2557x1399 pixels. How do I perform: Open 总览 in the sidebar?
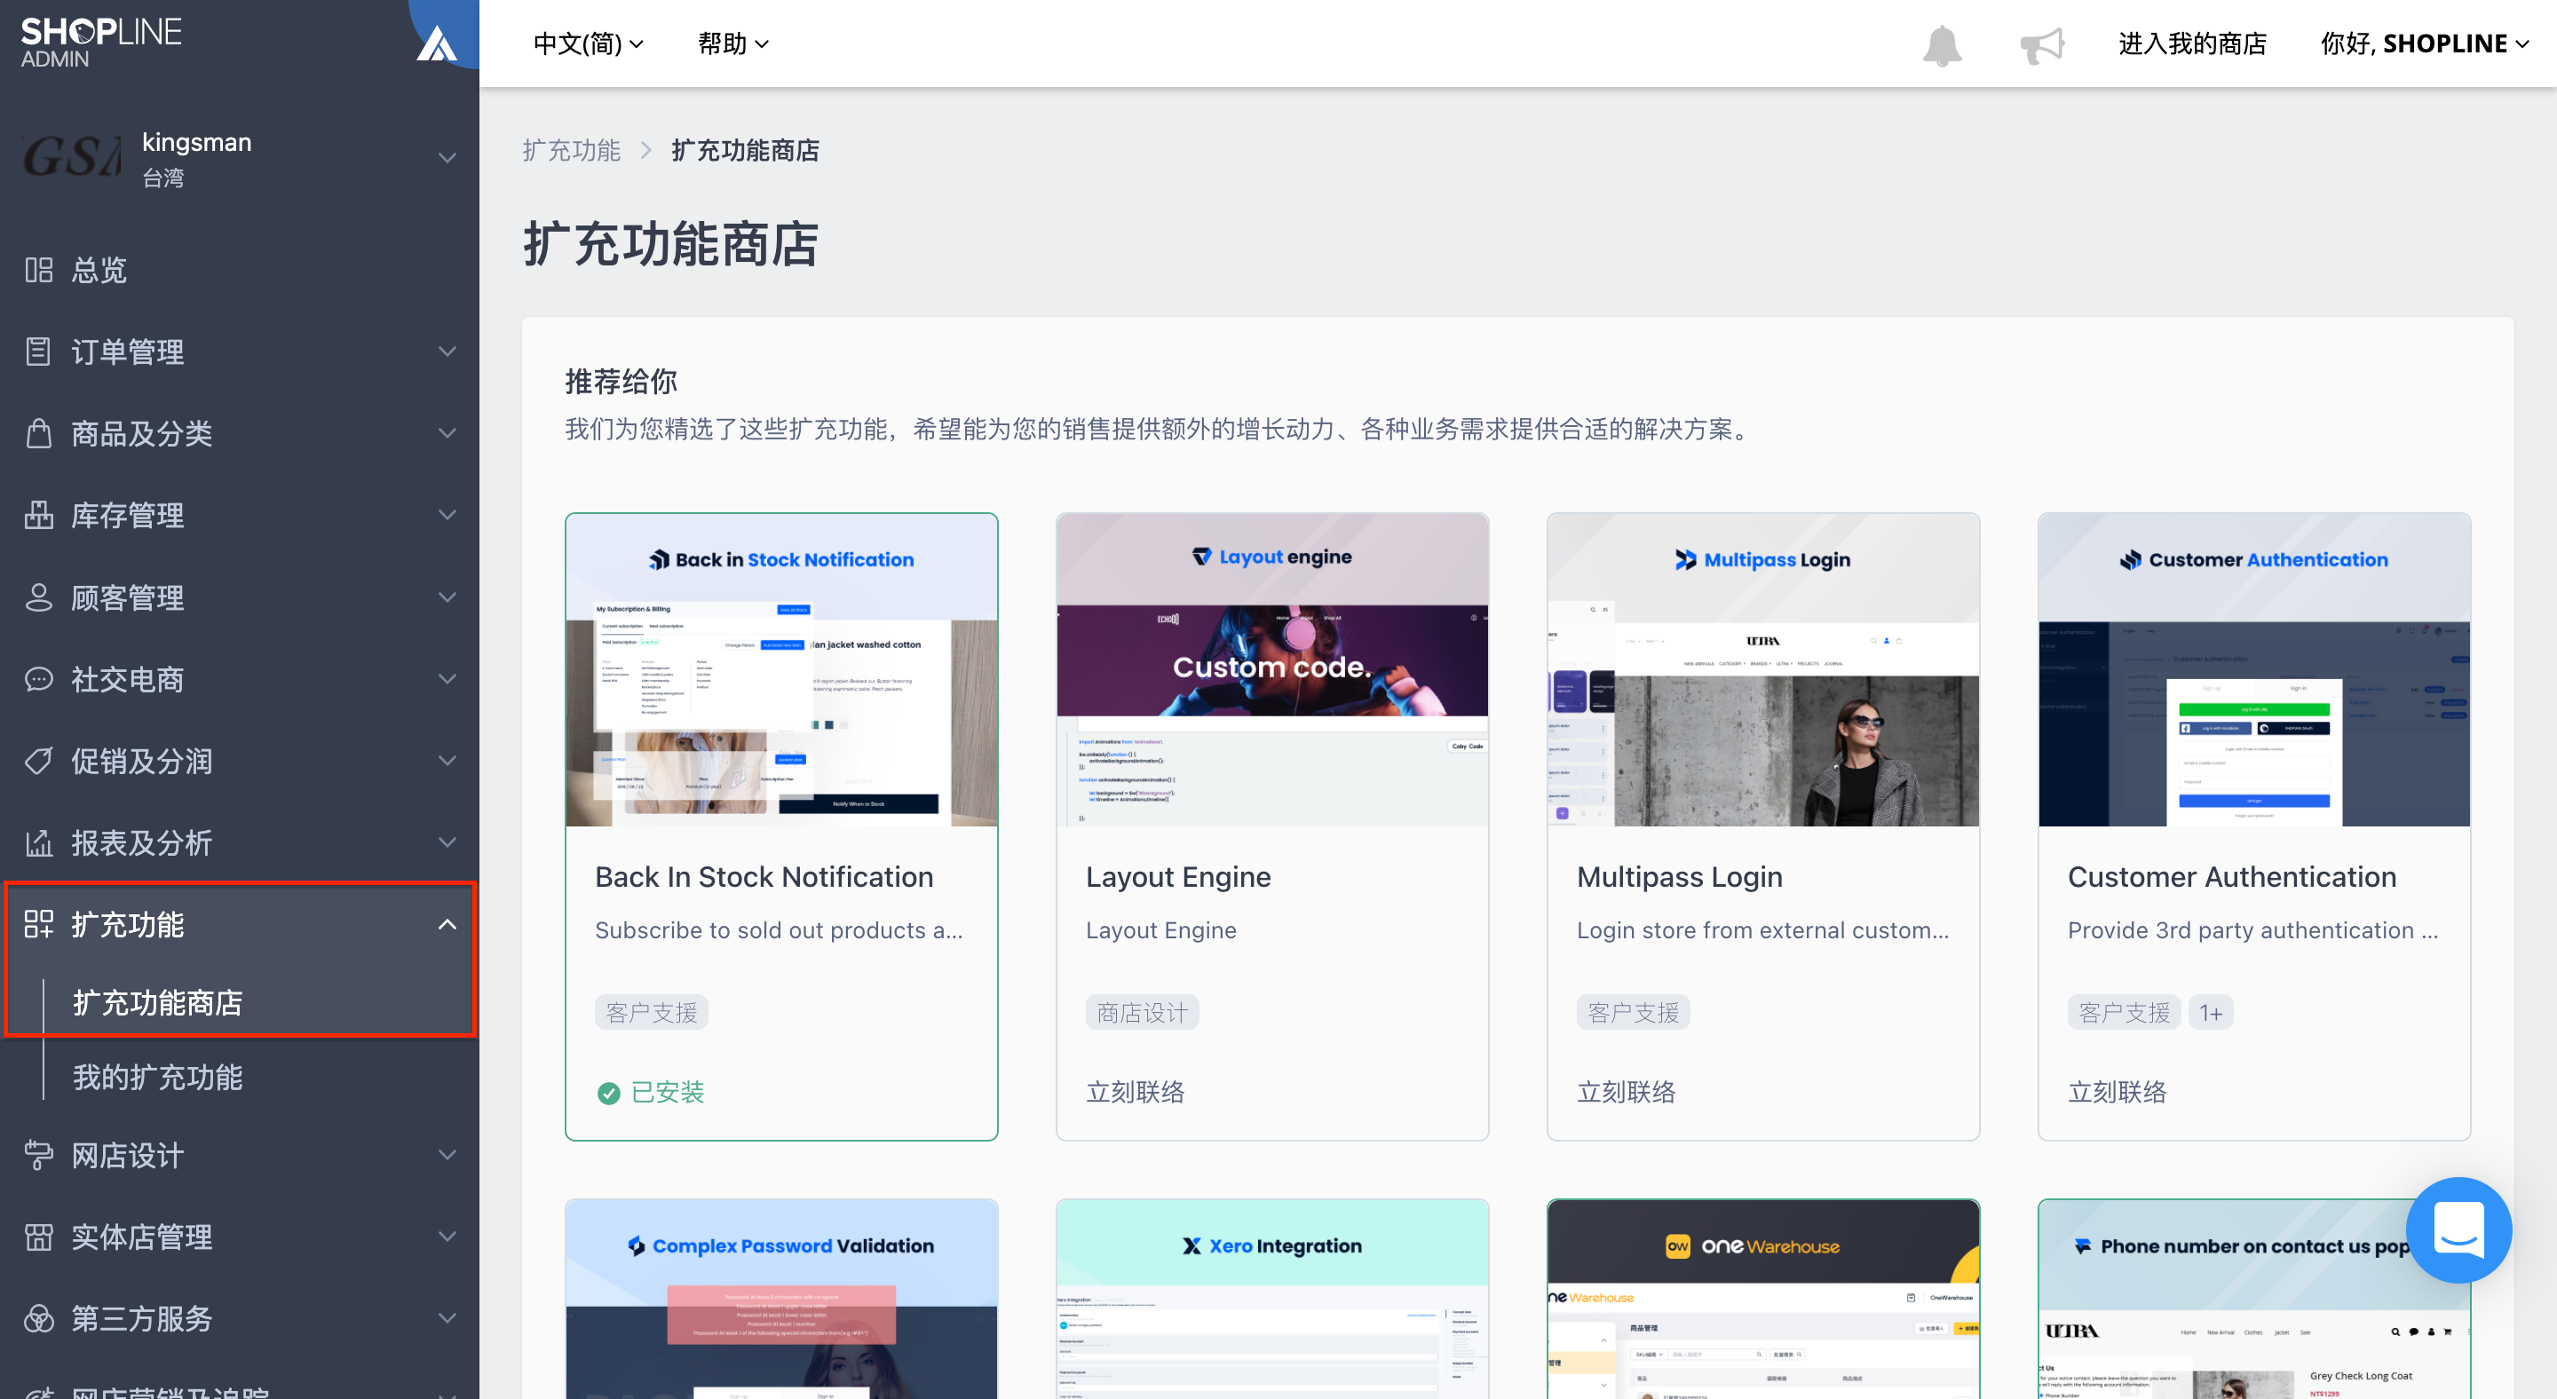coord(99,270)
